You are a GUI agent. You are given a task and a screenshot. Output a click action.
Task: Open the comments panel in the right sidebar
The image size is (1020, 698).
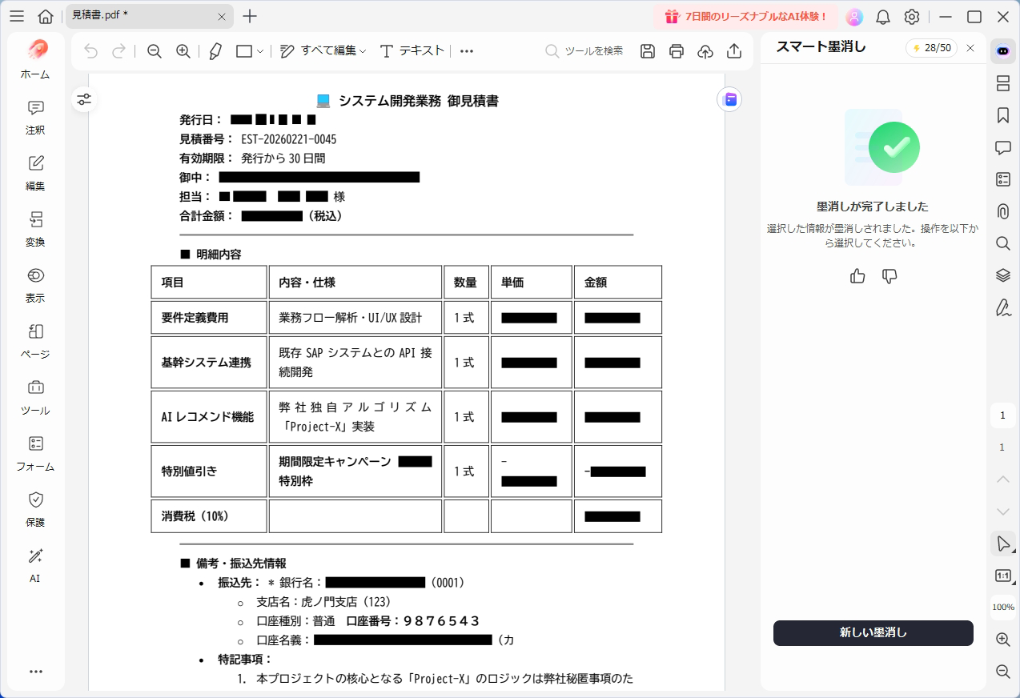point(1002,146)
